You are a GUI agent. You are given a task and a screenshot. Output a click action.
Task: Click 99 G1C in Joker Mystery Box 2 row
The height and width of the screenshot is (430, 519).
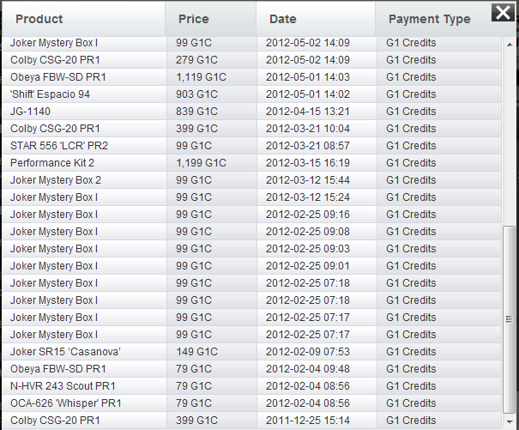click(x=194, y=180)
